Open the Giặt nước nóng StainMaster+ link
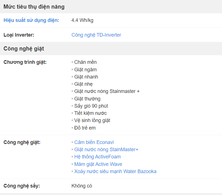This screenshot has width=222, height=195. pyautogui.click(x=106, y=150)
